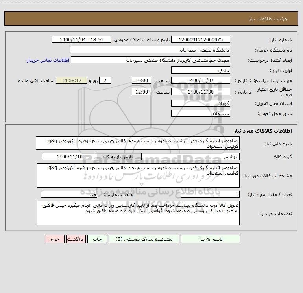
Task: Click the شرح کلی نیاز description box
Action: 138,143
